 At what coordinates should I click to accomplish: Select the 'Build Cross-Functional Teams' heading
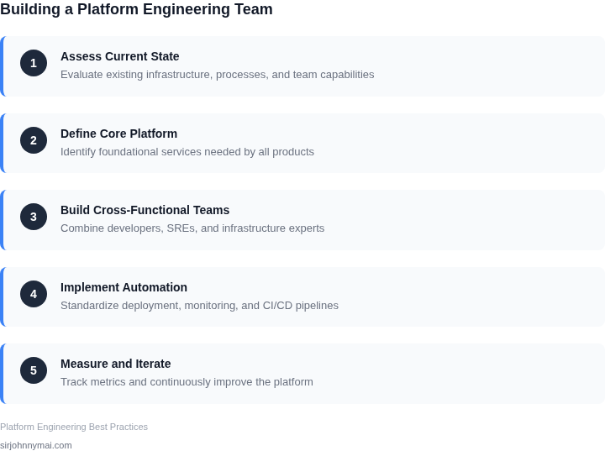tap(145, 210)
